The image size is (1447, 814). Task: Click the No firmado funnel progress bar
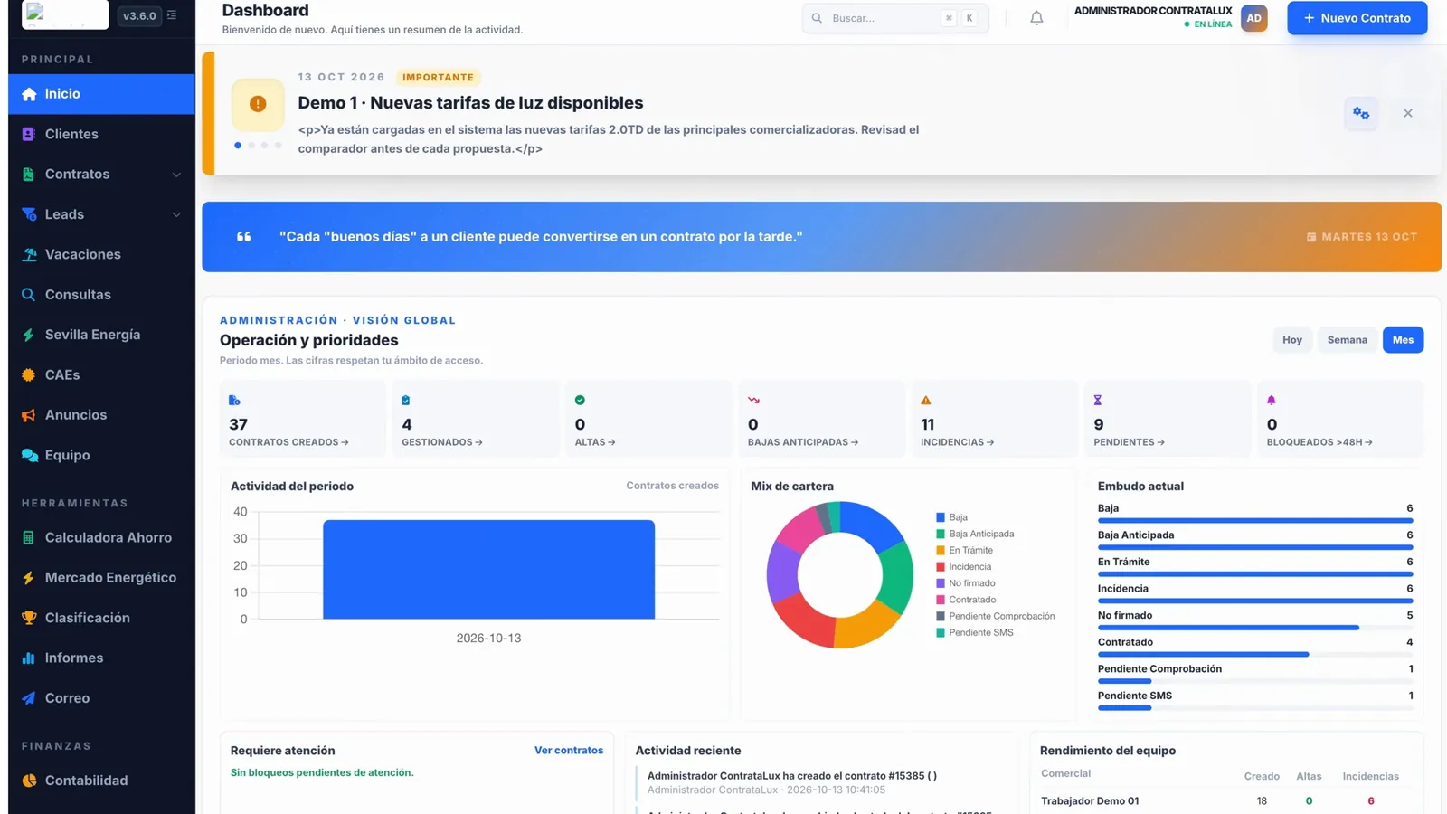coord(1255,628)
